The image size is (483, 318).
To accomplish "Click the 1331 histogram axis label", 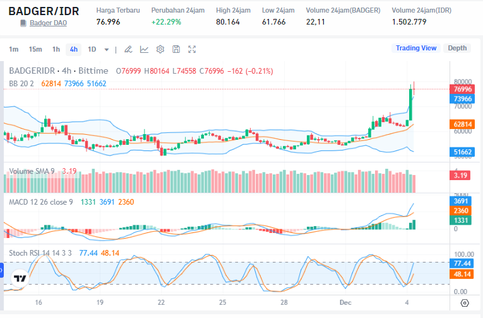I will (x=460, y=220).
